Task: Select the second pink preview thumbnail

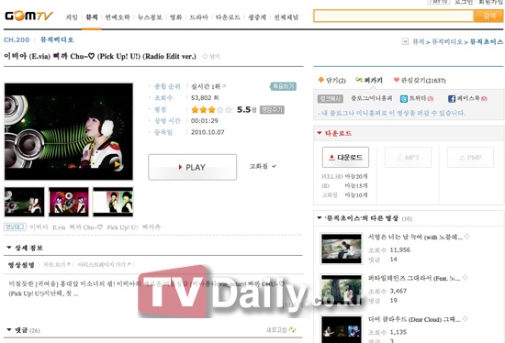Action: tap(69, 202)
